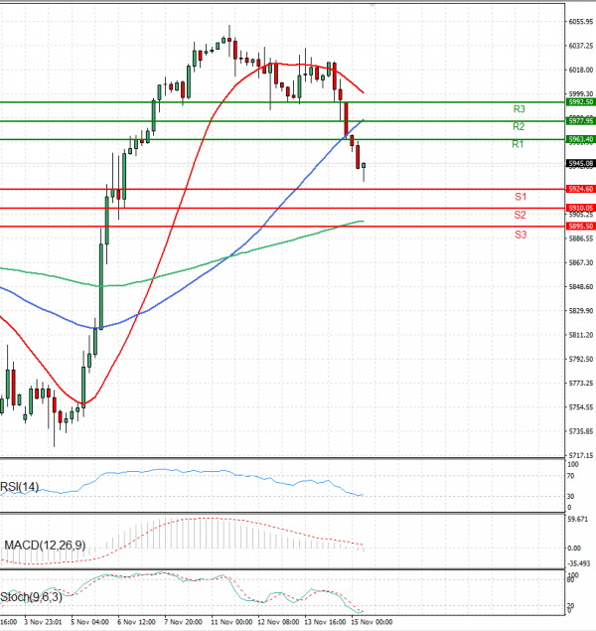Click the 15 Nov 00:00 time label
The width and height of the screenshot is (596, 631).
click(372, 622)
